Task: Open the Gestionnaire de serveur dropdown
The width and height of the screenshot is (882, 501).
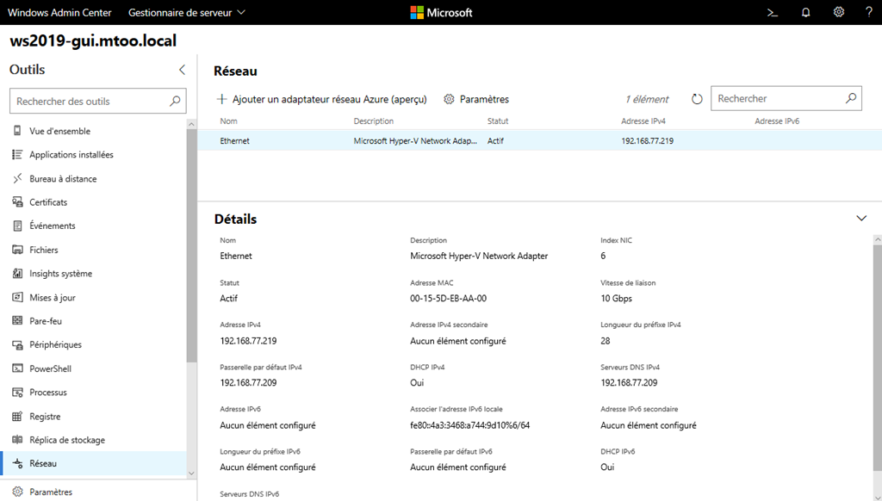Action: 186,12
